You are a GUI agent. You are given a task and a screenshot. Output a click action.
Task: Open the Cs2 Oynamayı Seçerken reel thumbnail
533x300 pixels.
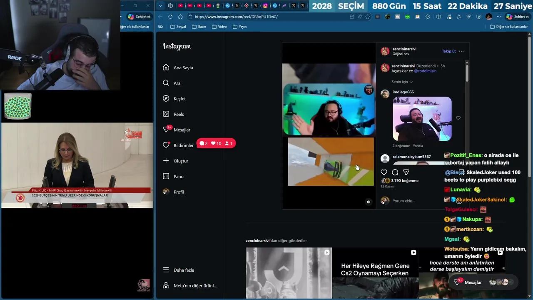[375, 273]
